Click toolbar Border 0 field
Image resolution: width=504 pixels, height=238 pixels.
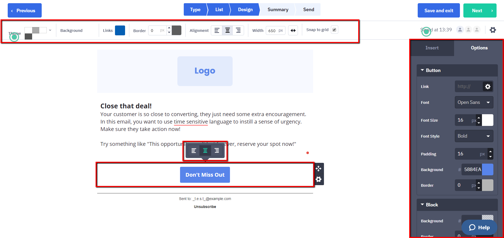(x=157, y=31)
